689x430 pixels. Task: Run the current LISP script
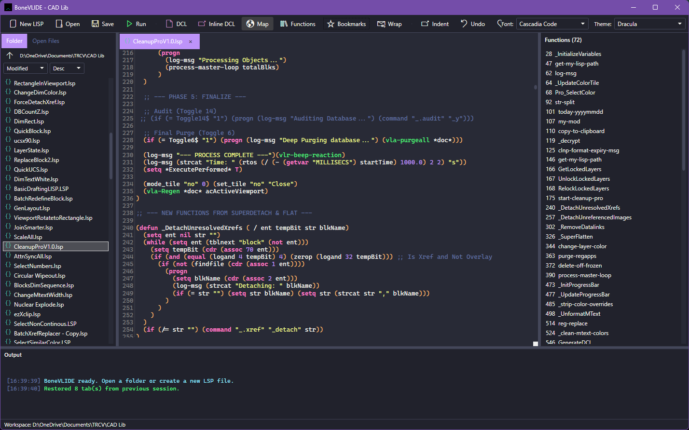[x=136, y=24]
